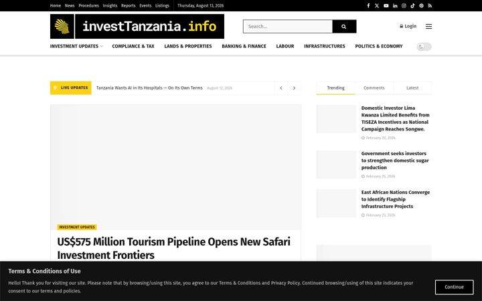The width and height of the screenshot is (482, 301).
Task: Open Events in top bar
Action: (x=145, y=5)
